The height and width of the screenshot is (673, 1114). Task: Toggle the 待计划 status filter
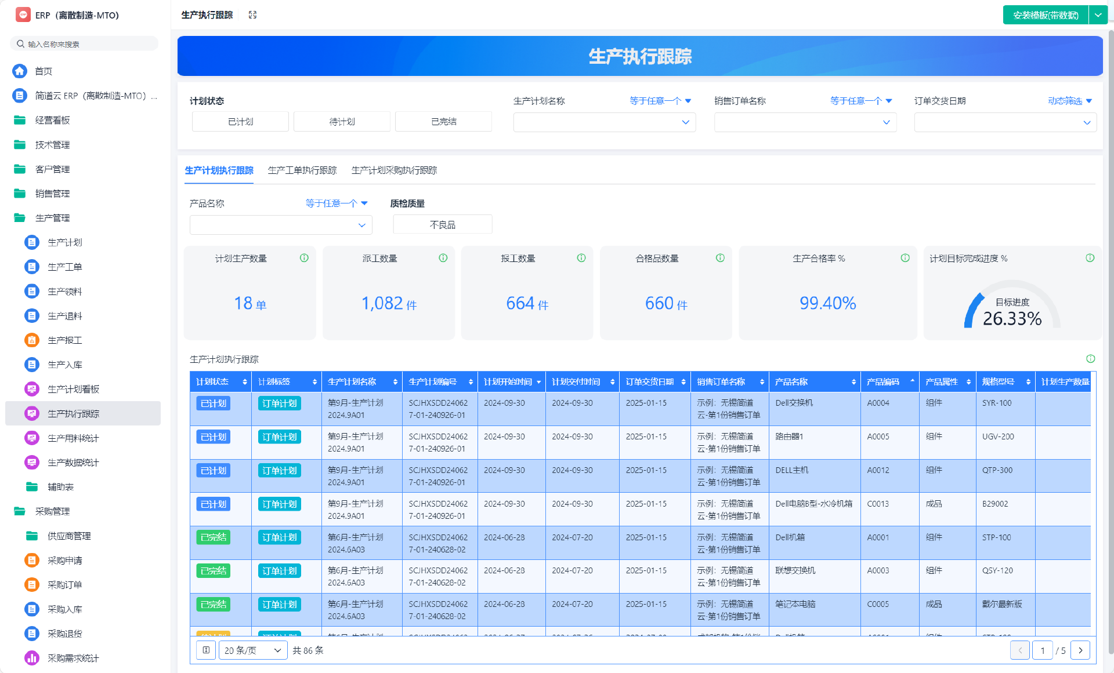coord(342,122)
